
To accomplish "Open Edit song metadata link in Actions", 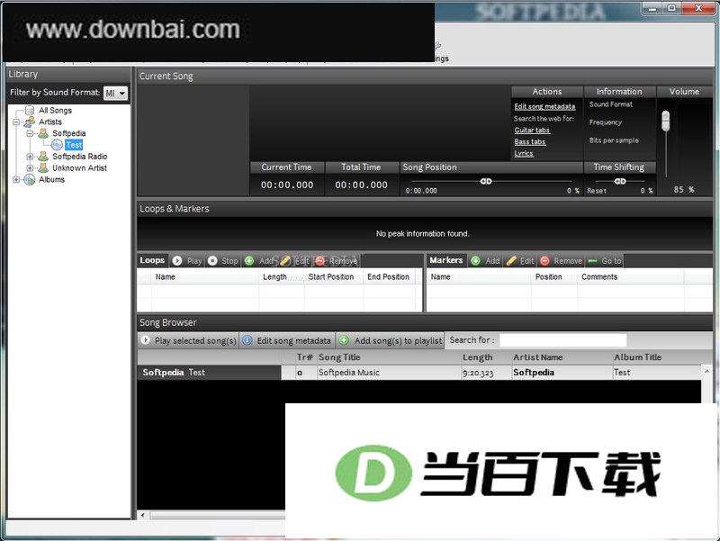I will coord(544,106).
